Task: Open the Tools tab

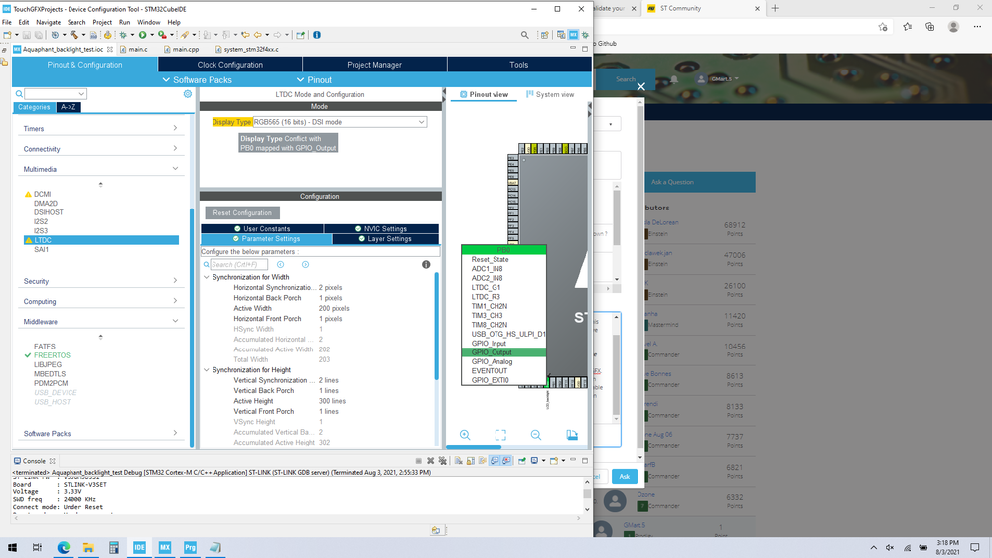Action: pyautogui.click(x=518, y=65)
